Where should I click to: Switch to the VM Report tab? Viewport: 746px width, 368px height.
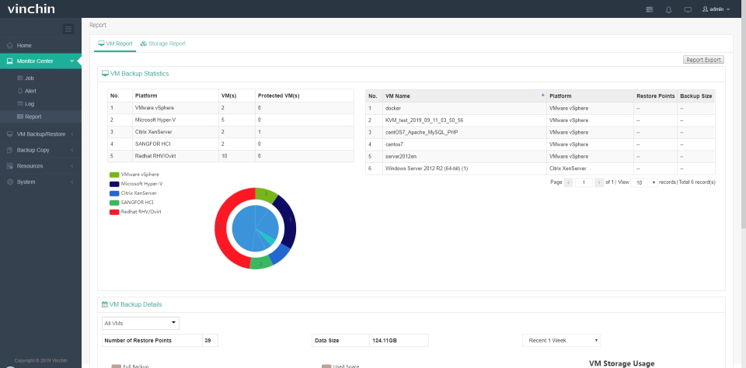[x=115, y=43]
